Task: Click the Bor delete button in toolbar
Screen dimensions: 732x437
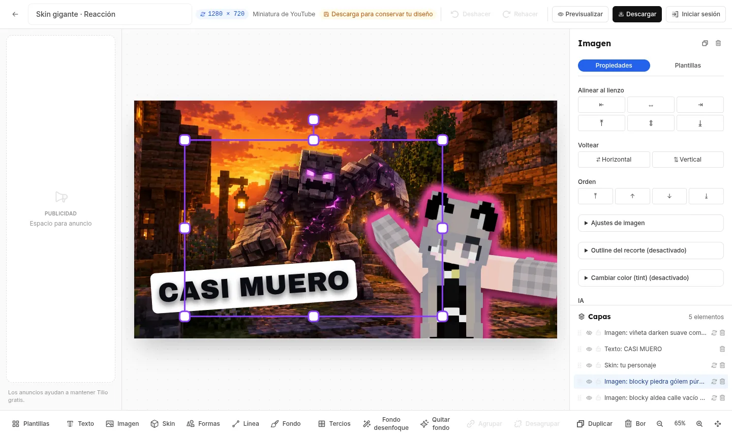Action: point(635,424)
